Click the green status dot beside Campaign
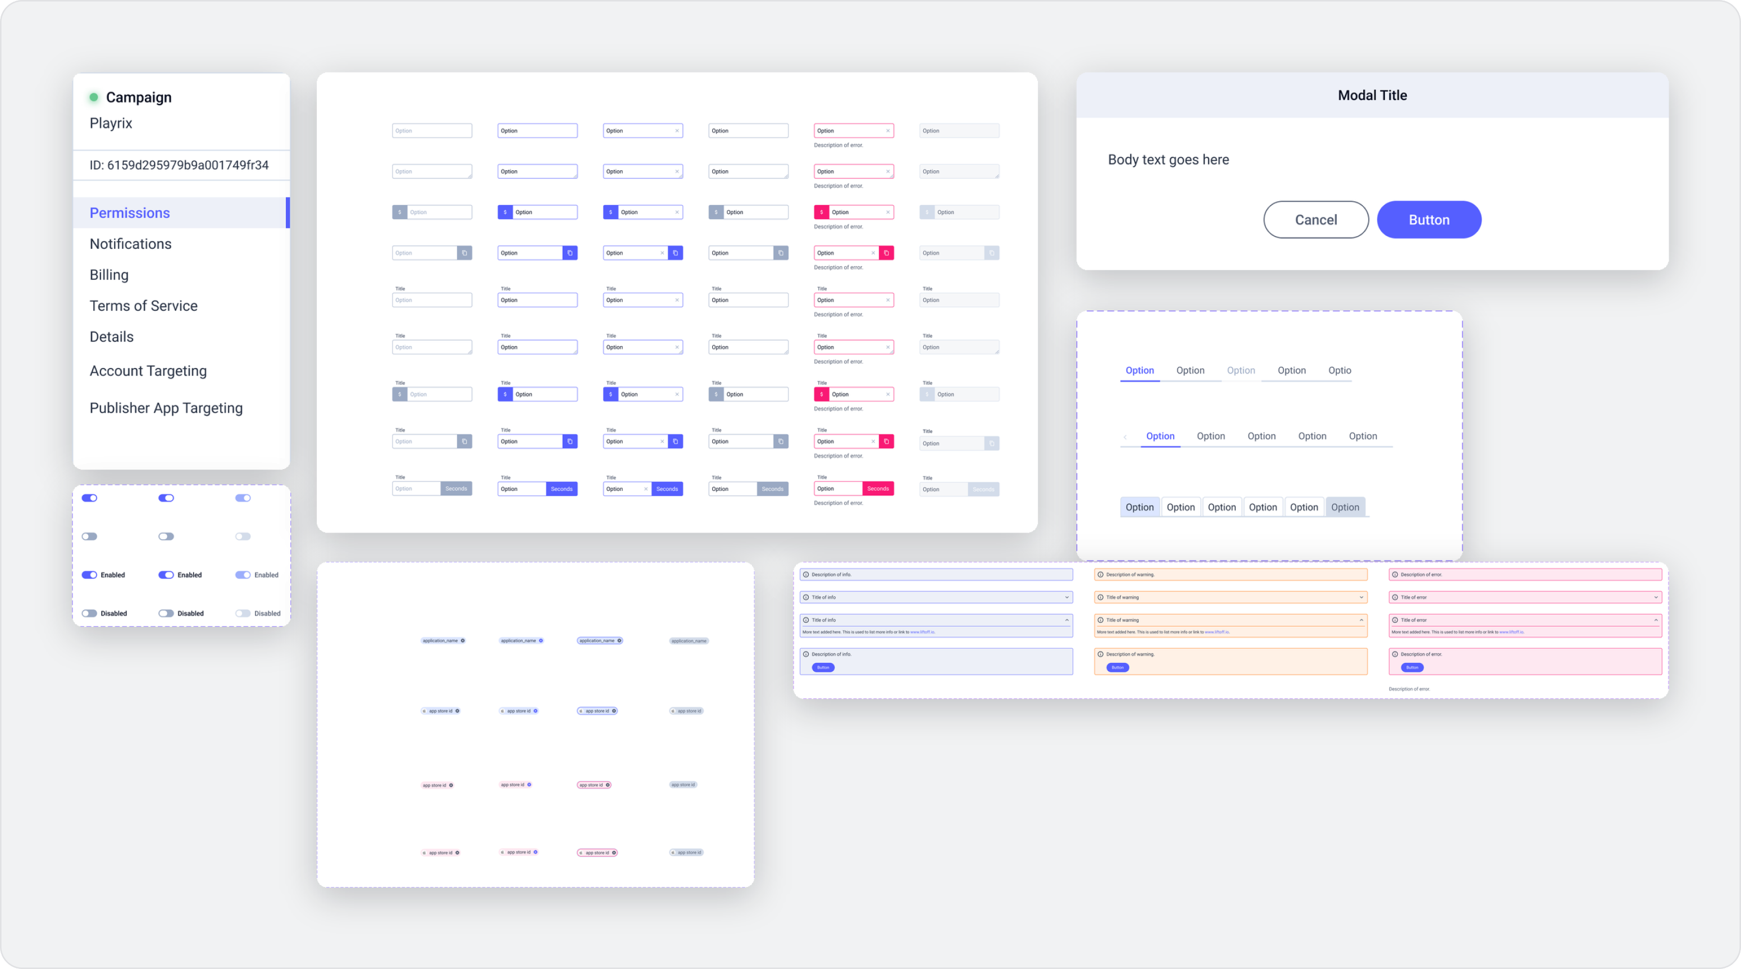This screenshot has width=1741, height=969. click(x=94, y=97)
